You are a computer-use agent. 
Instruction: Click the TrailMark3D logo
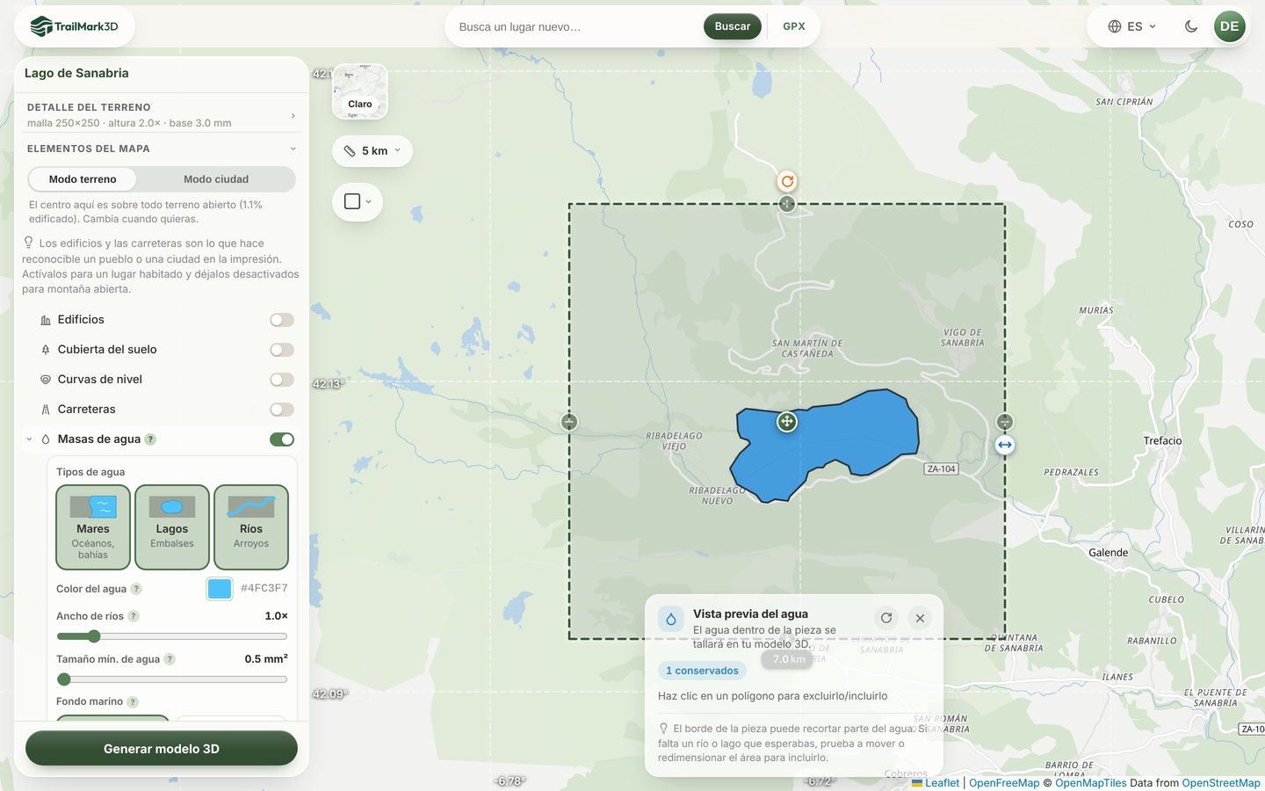click(75, 26)
